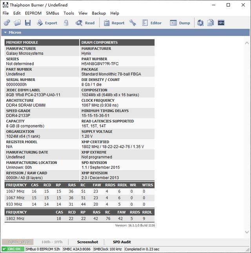The height and width of the screenshot is (253, 251).
Task: Open the Report view
Action: tap(114, 23)
